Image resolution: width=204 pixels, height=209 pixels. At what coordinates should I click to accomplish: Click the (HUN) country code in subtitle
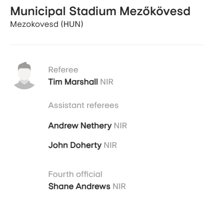(72, 24)
